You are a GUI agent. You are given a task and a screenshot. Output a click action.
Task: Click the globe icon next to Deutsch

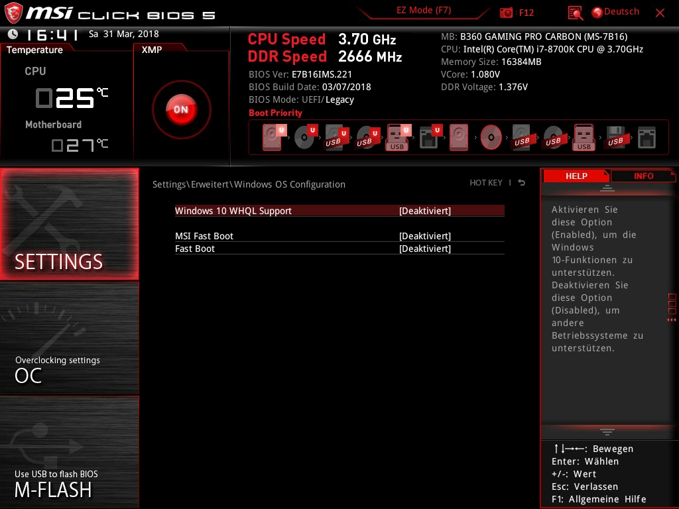[x=597, y=13]
